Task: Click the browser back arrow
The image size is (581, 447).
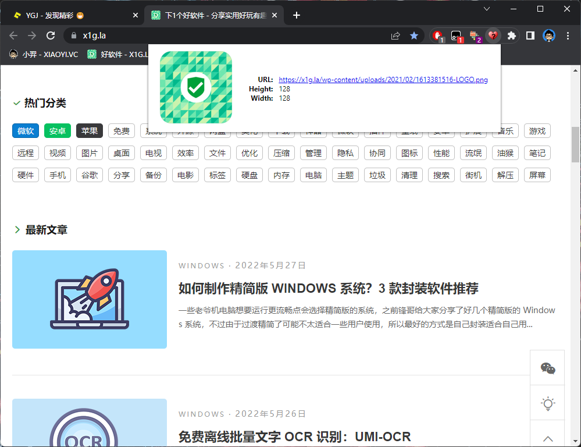Action: coord(13,36)
